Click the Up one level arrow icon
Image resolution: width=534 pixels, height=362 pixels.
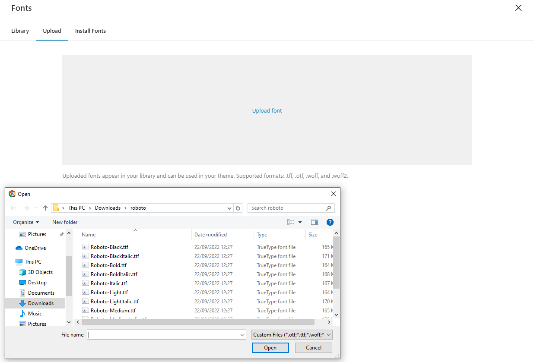pos(45,208)
